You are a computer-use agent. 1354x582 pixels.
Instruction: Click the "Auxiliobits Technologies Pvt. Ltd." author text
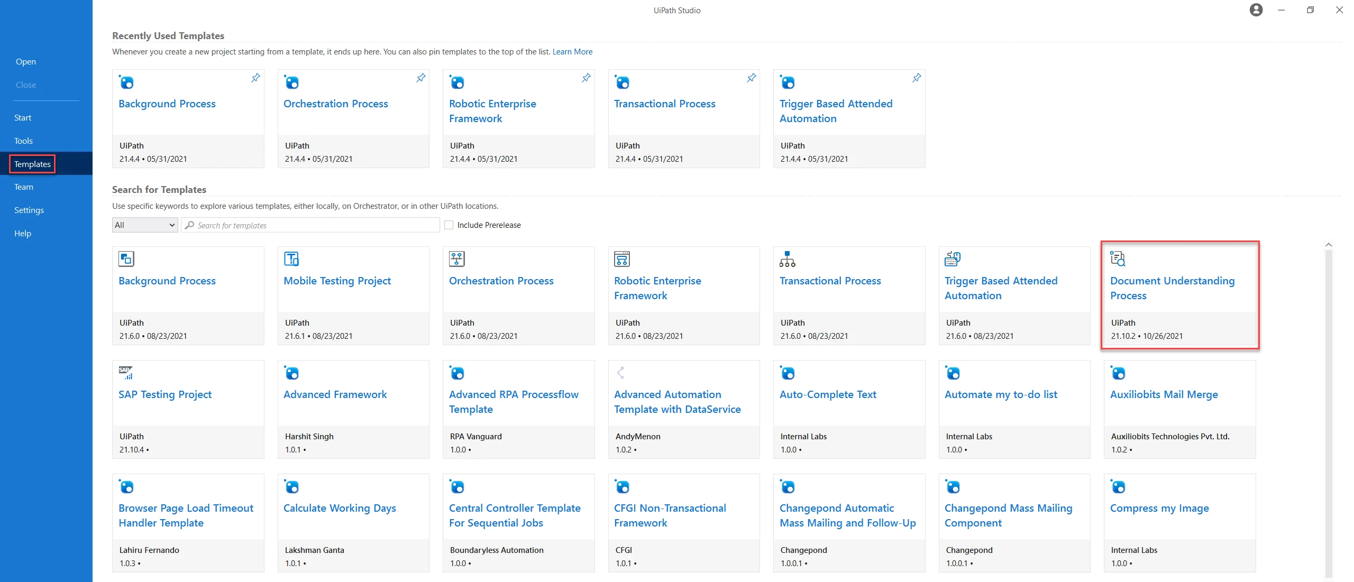[1170, 437]
